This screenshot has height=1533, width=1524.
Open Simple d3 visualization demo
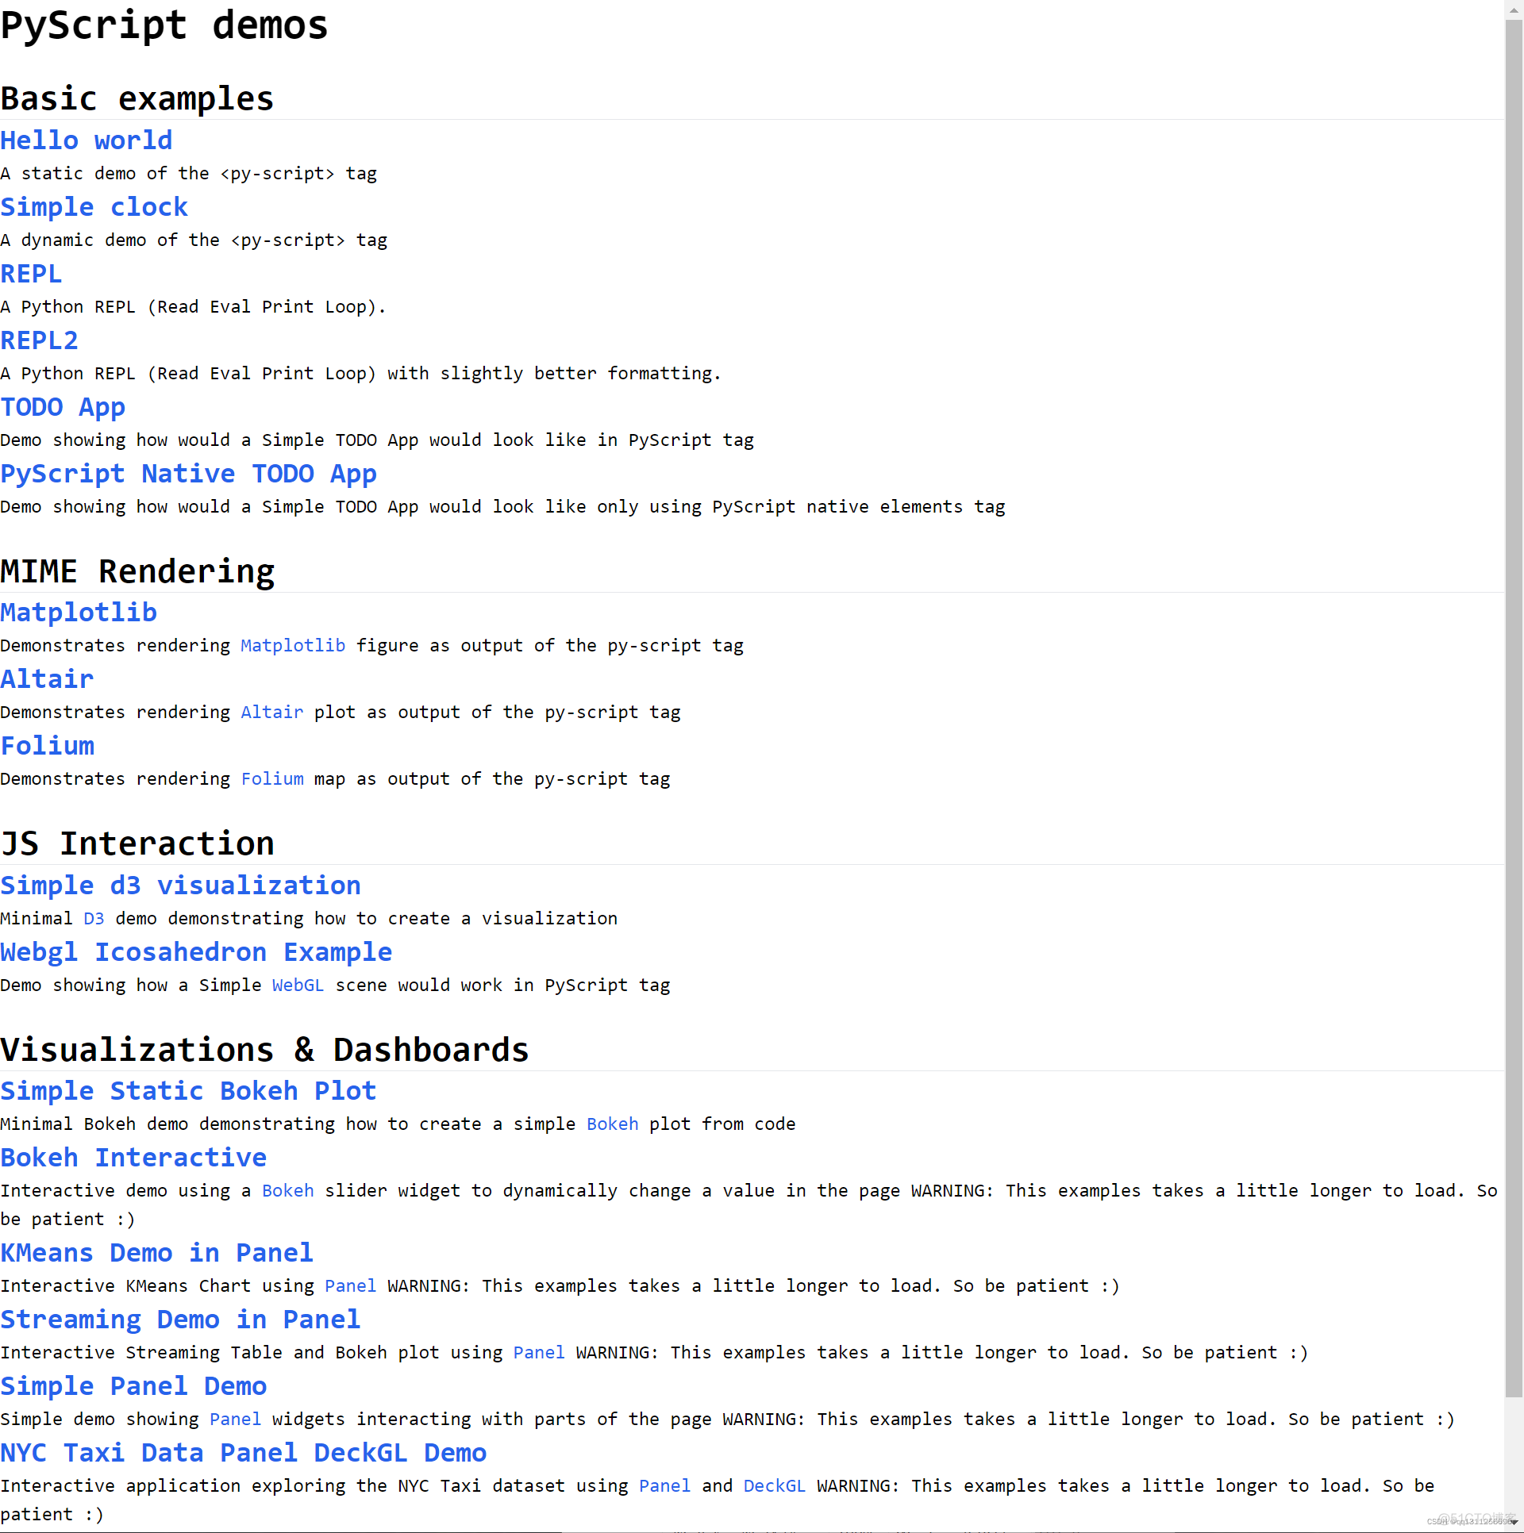181,886
